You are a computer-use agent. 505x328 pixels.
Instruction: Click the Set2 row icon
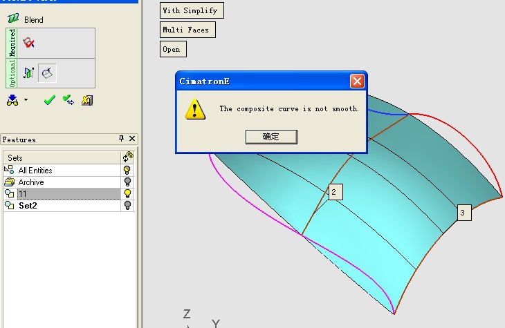coord(10,206)
